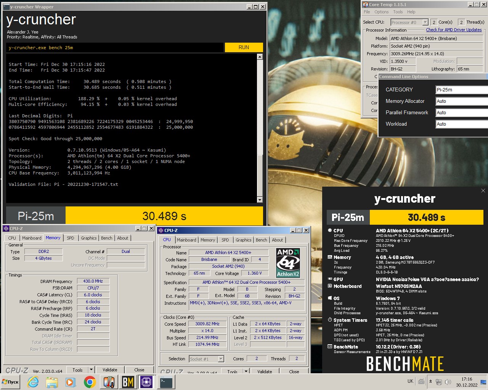Open Graphics tab in Memory CPU-Z window

[x=88, y=238]
